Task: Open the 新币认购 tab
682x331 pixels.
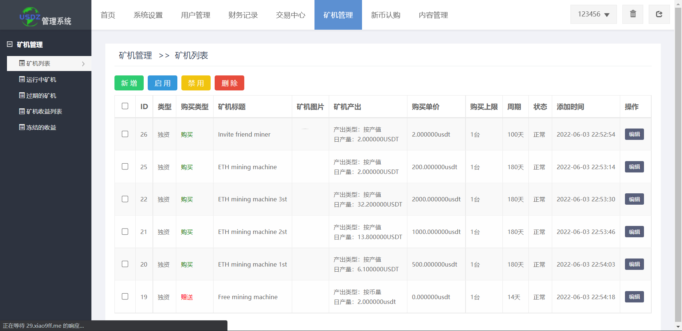Action: pos(386,15)
